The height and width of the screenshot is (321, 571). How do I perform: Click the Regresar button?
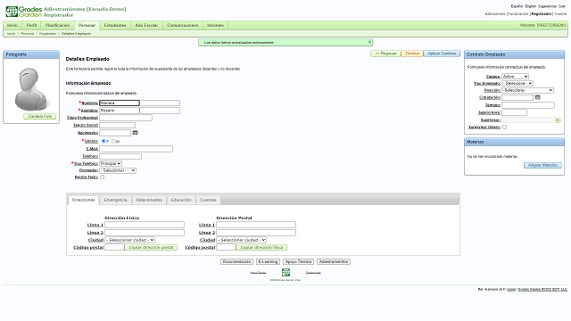point(385,53)
